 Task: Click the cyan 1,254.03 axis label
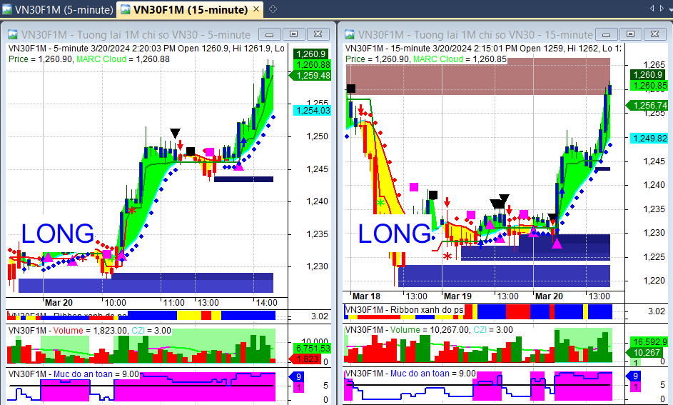312,111
